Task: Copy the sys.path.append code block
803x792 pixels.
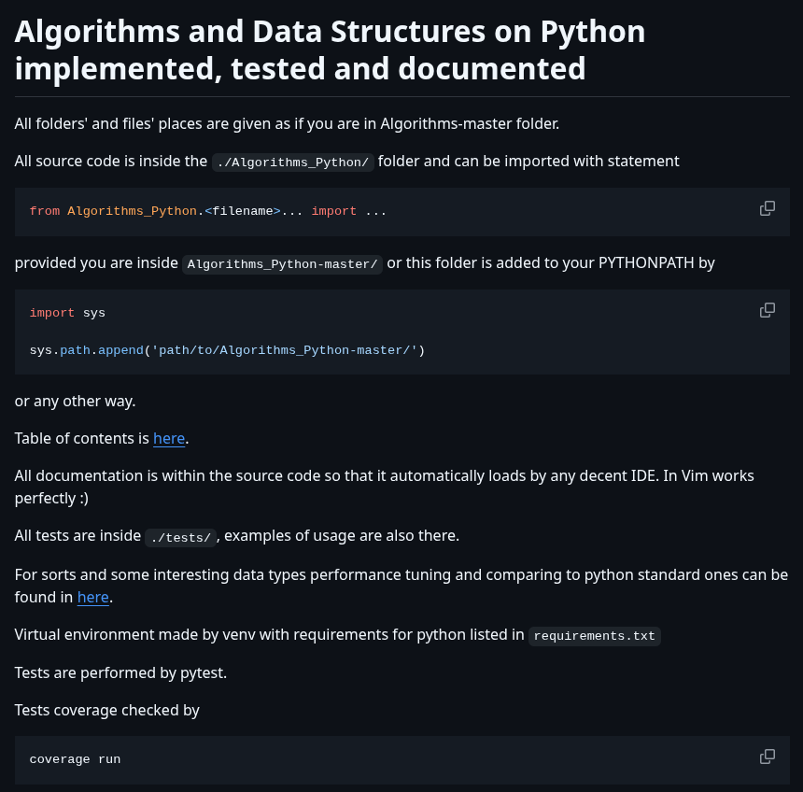Action: coord(768,310)
